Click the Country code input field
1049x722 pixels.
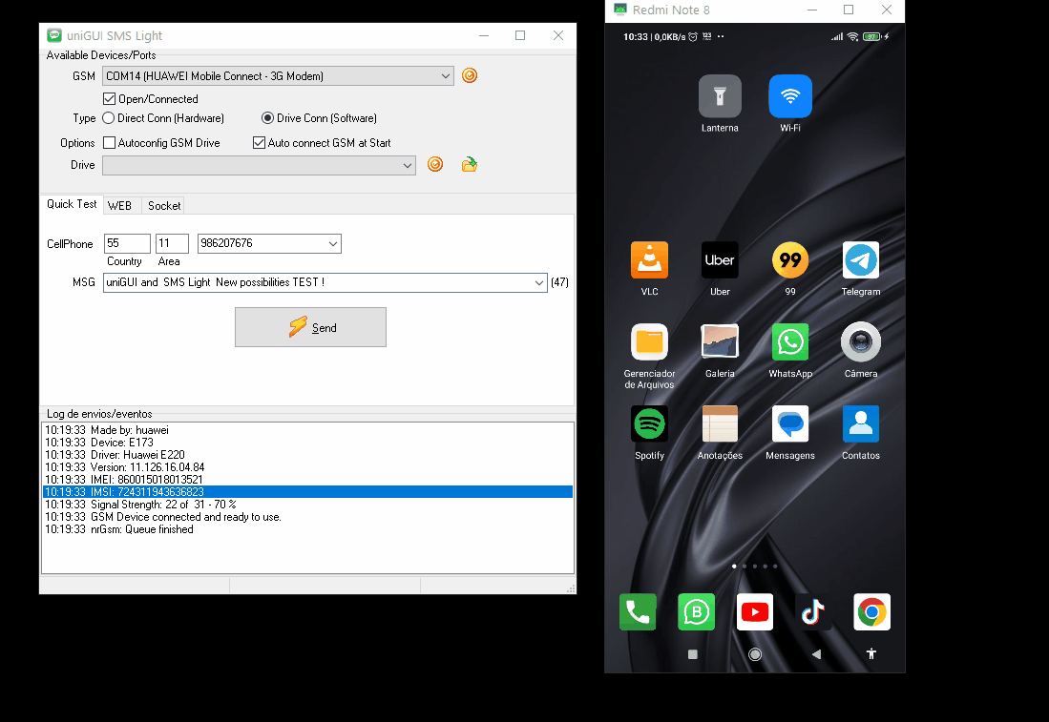[127, 244]
